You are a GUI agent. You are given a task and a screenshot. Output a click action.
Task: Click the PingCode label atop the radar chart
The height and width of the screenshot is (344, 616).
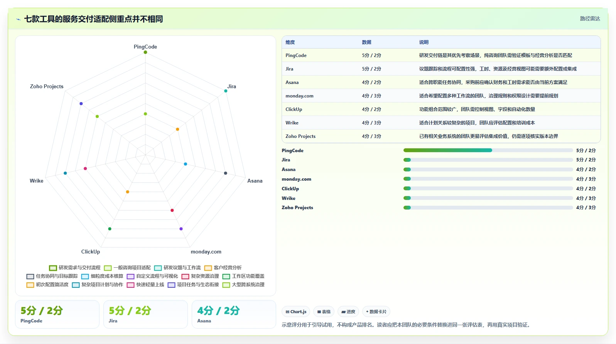coord(145,47)
